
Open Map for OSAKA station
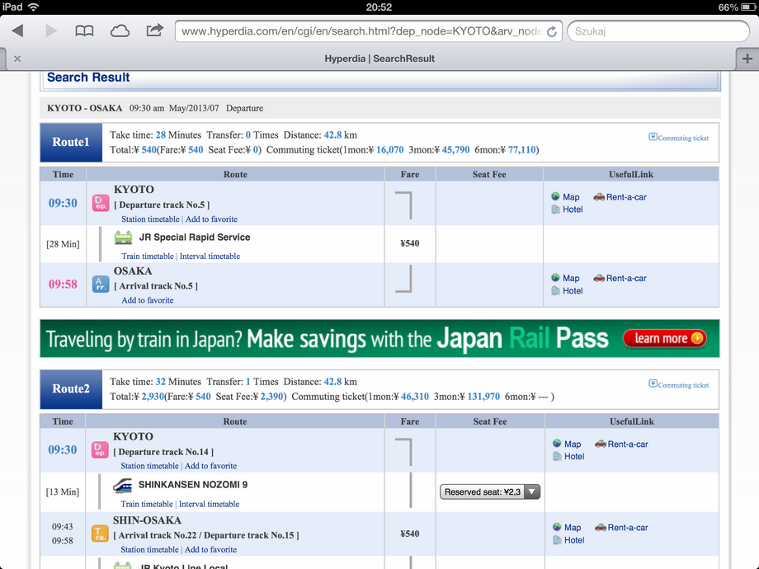point(565,278)
